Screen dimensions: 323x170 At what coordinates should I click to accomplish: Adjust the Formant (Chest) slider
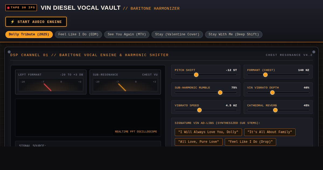[x=278, y=75]
